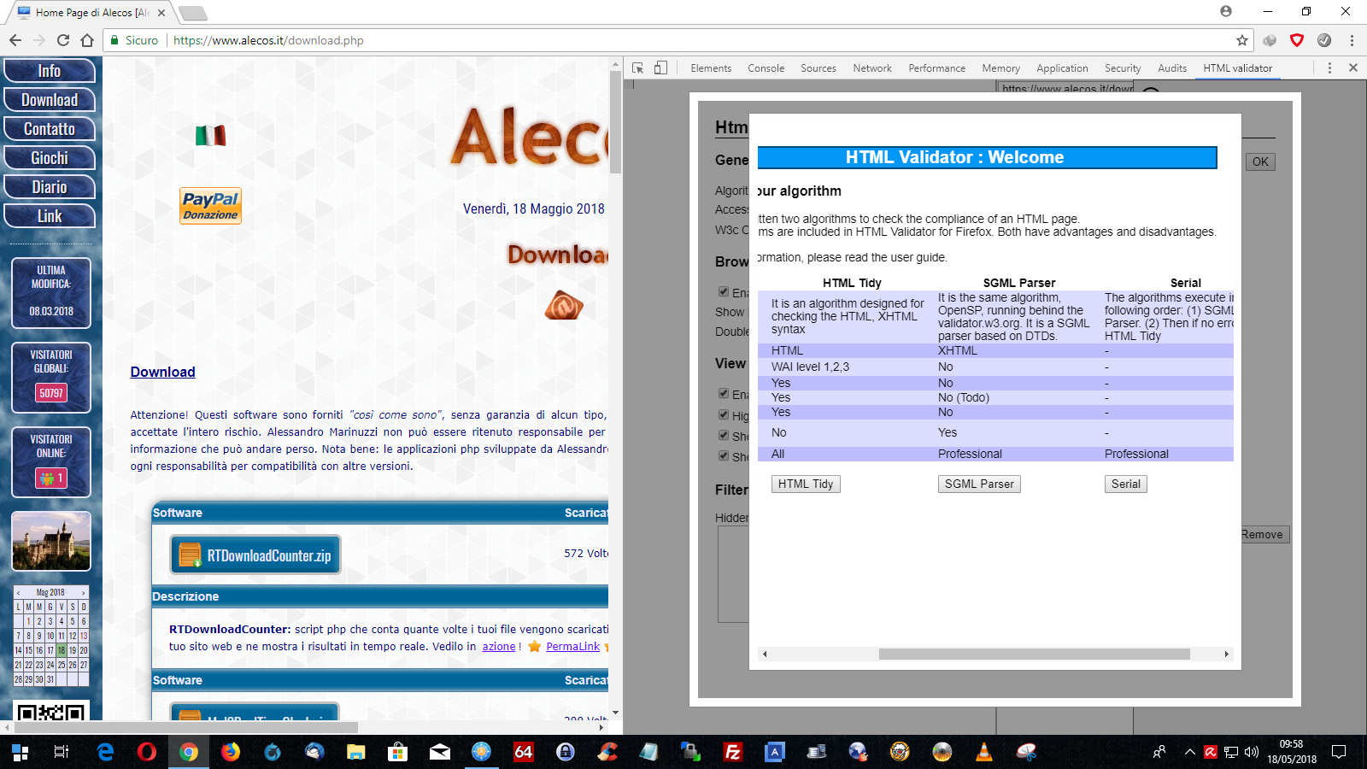The height and width of the screenshot is (769, 1367).
Task: Open VLC media player from the taskbar
Action: click(x=984, y=752)
